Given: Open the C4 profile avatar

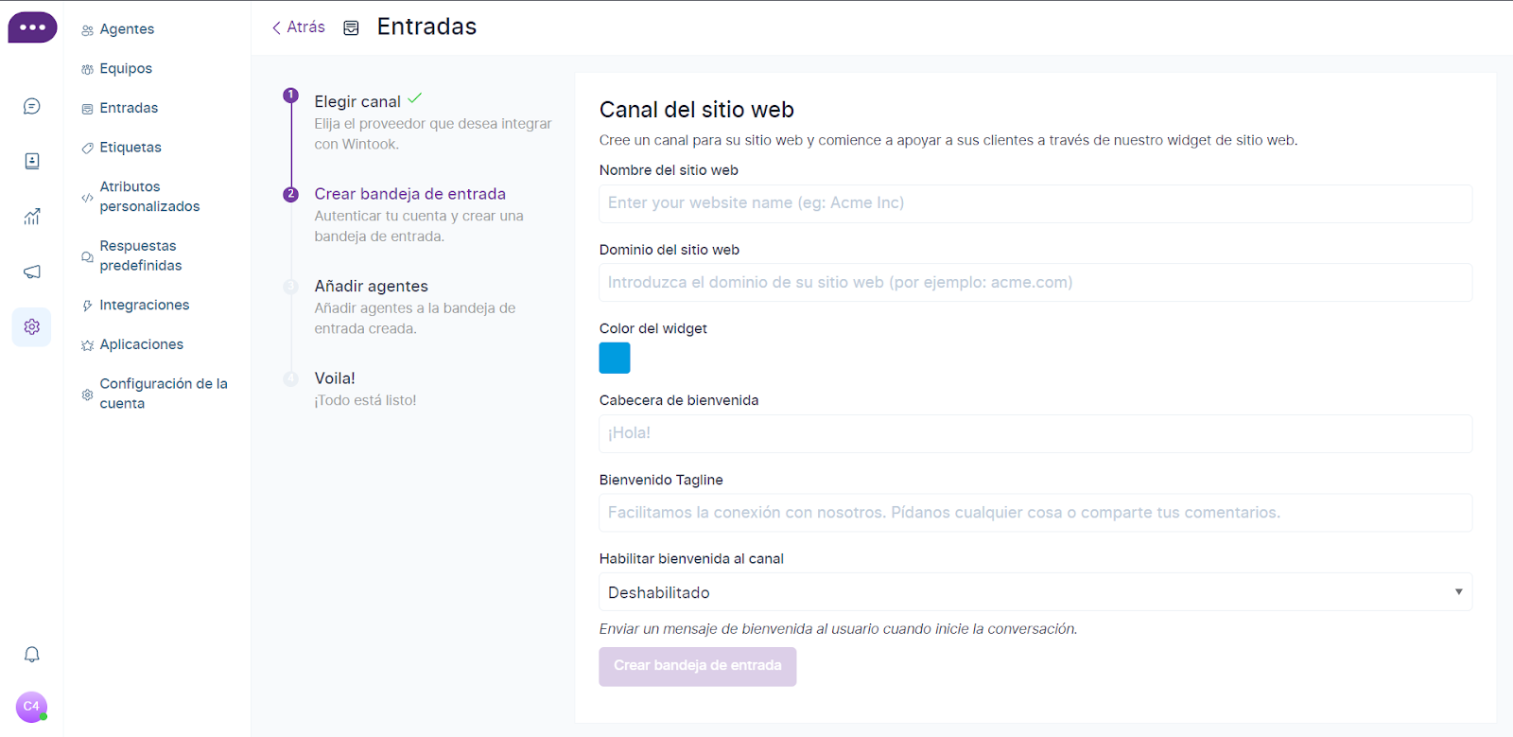Looking at the screenshot, I should 31,707.
